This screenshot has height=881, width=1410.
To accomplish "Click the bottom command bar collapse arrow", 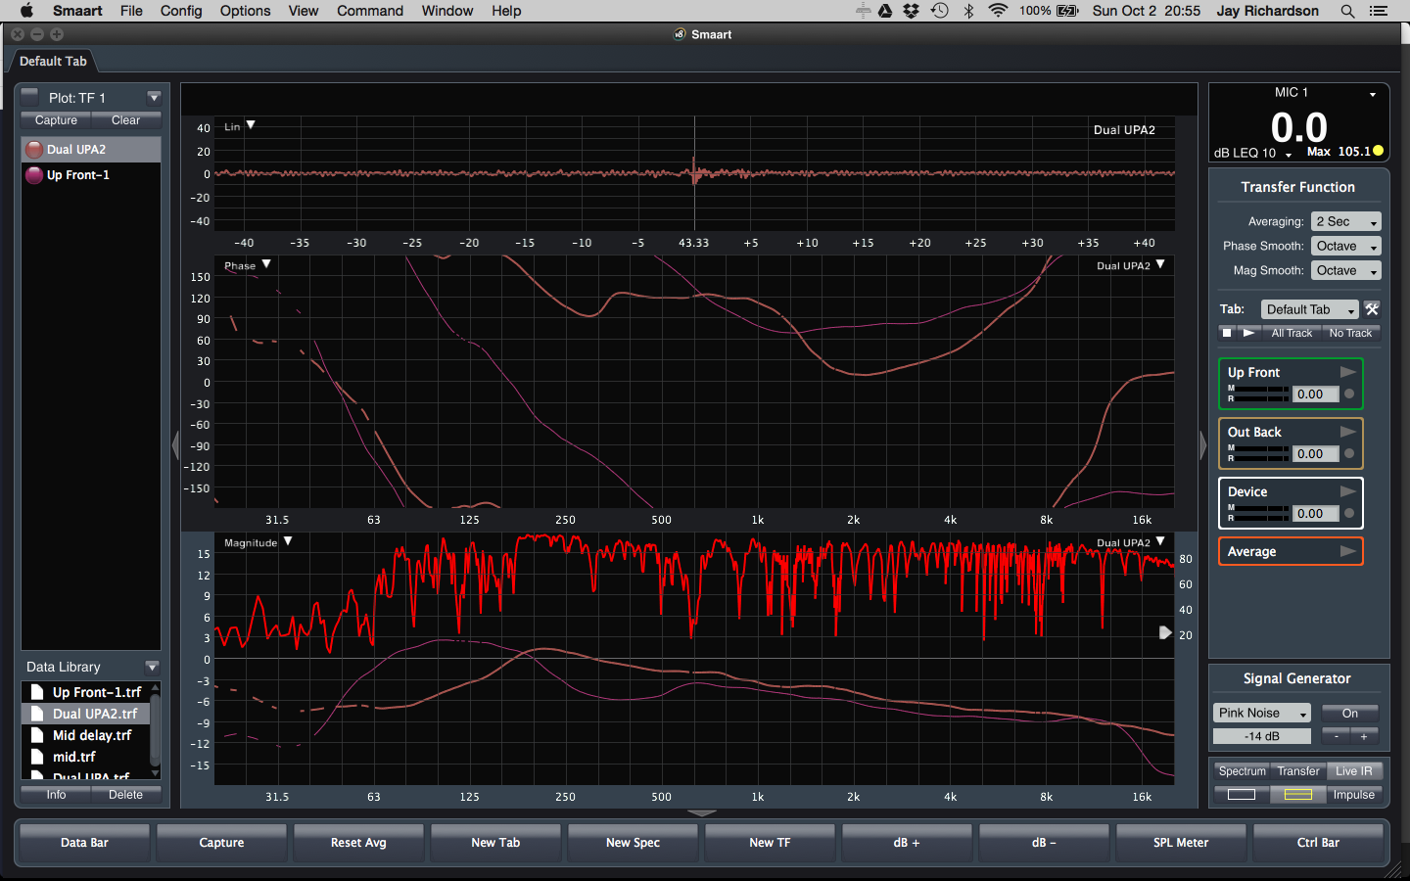I will click(702, 812).
